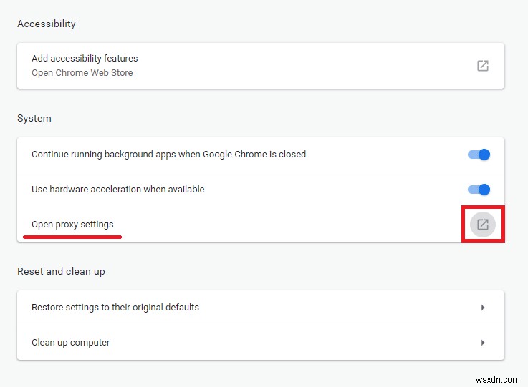The image size is (528, 387).
Task: Disable the background apps toggle switch
Action: (479, 155)
